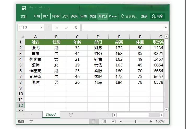Select the 公式 ribbon tab
This screenshot has height=129, width=186.
65,16
